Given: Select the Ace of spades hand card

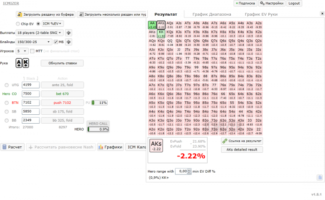Looking at the screenshot, I should [19, 63].
